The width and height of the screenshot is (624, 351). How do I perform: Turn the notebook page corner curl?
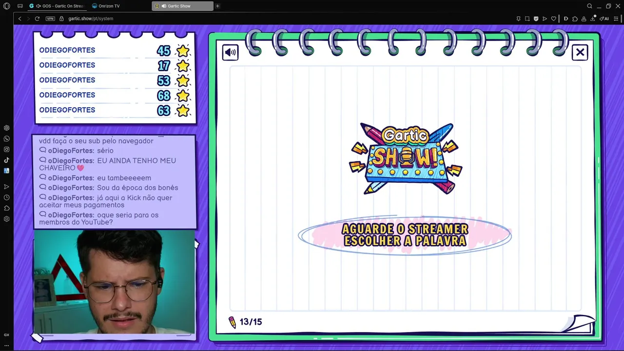coord(580,325)
